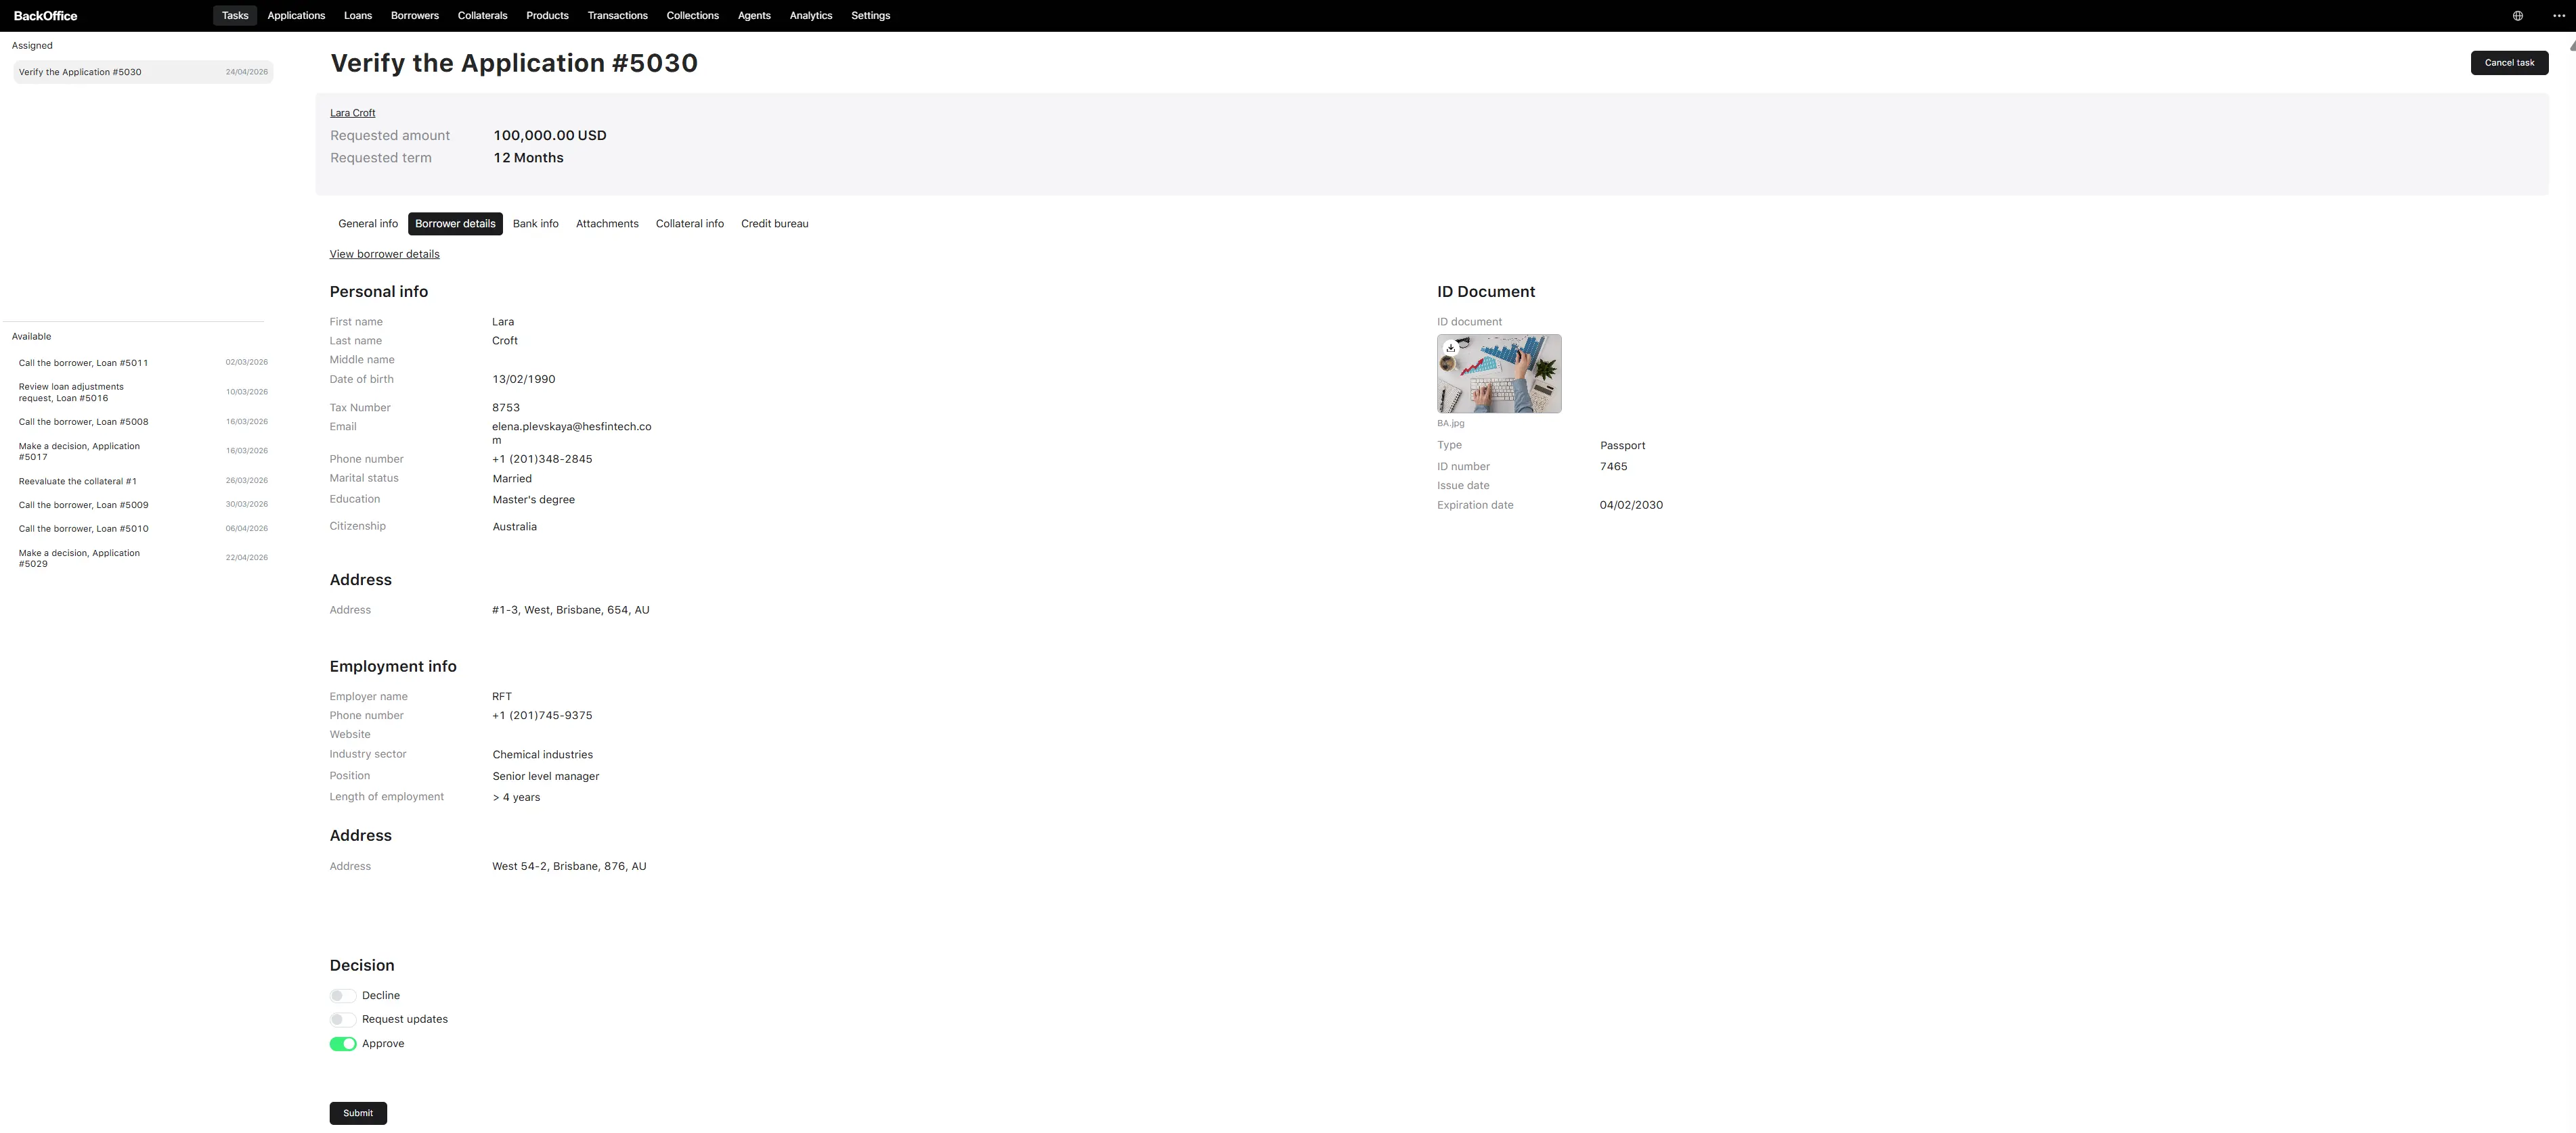
Task: Click the 12 Months requested term
Action: click(x=528, y=158)
